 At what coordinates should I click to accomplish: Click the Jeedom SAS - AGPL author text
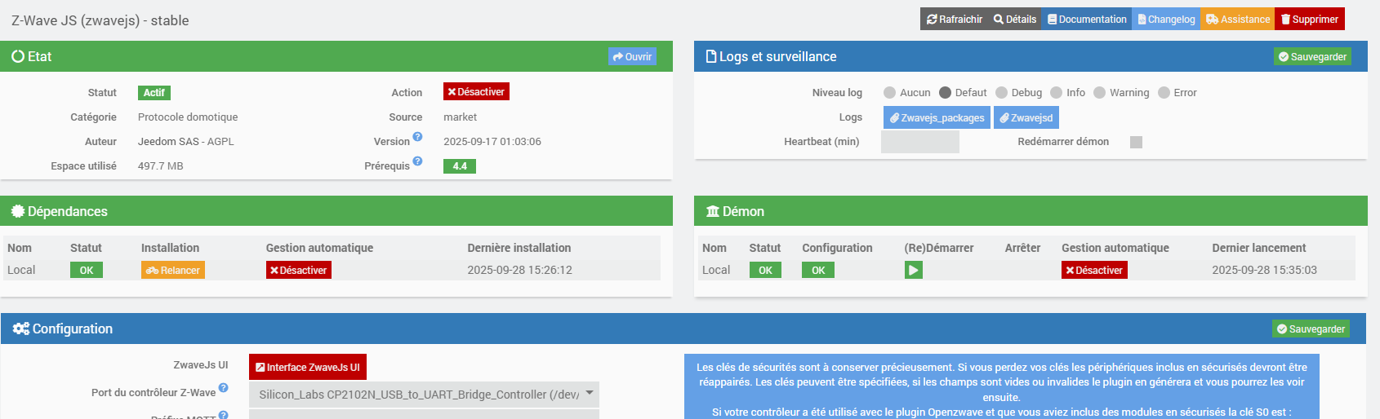186,142
